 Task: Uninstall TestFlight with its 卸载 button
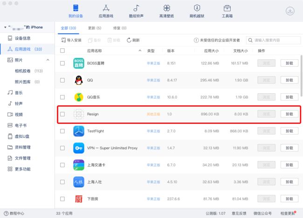[x=289, y=131]
